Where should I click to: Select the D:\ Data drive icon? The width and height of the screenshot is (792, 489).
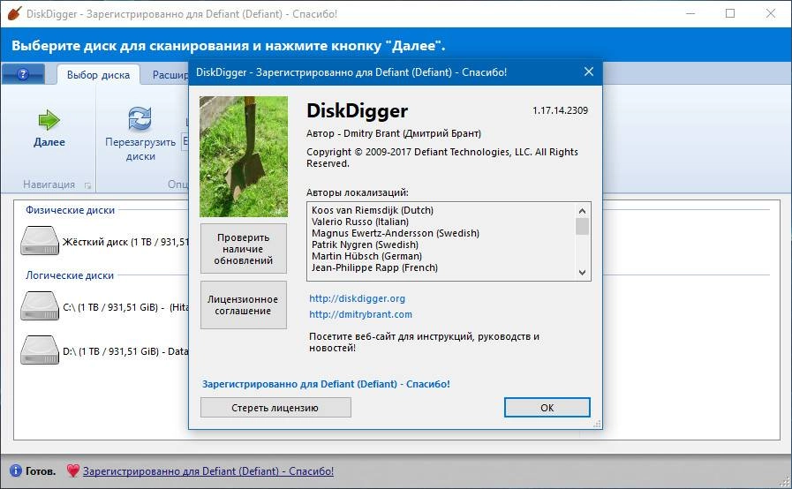coord(40,350)
